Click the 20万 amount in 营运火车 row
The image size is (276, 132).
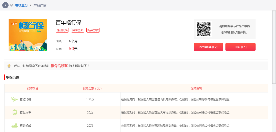[x=90, y=112]
